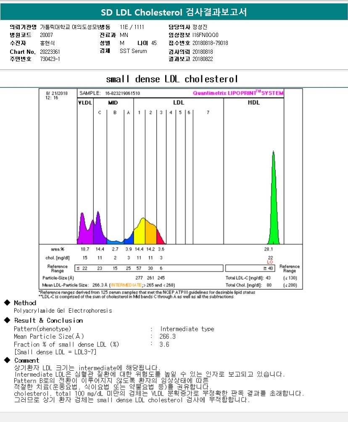Click the diamond bullet beside Comment
Image resolution: width=348 pixels, height=422 pixels.
(x=7, y=360)
